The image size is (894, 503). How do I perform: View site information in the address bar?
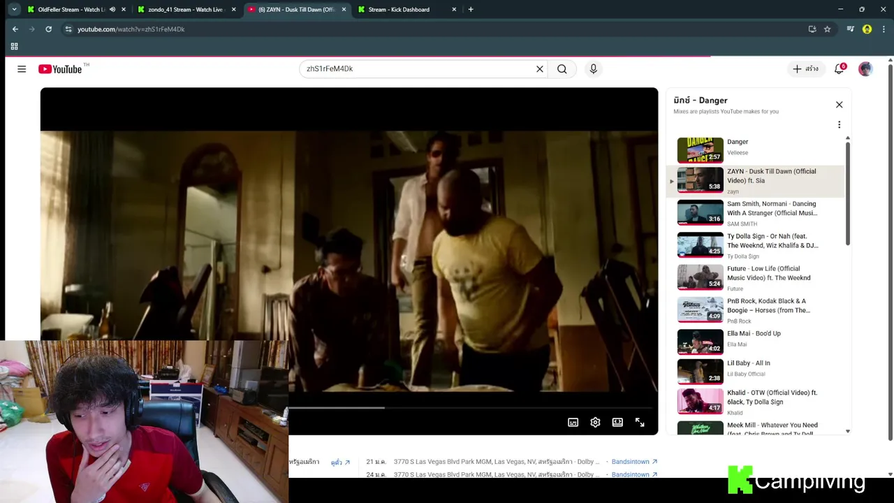click(x=68, y=29)
